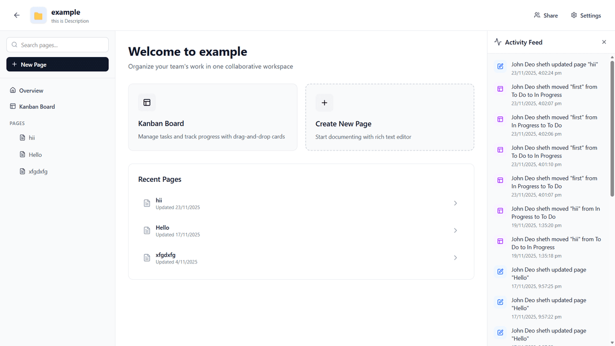This screenshot has width=615, height=346.
Task: Click the back arrow at top left
Action: 17,15
